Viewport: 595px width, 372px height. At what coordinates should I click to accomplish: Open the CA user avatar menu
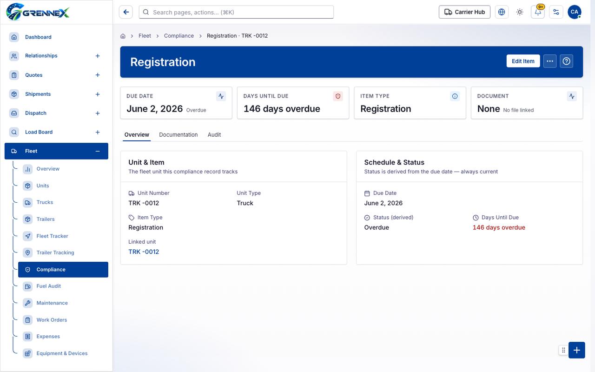(575, 12)
